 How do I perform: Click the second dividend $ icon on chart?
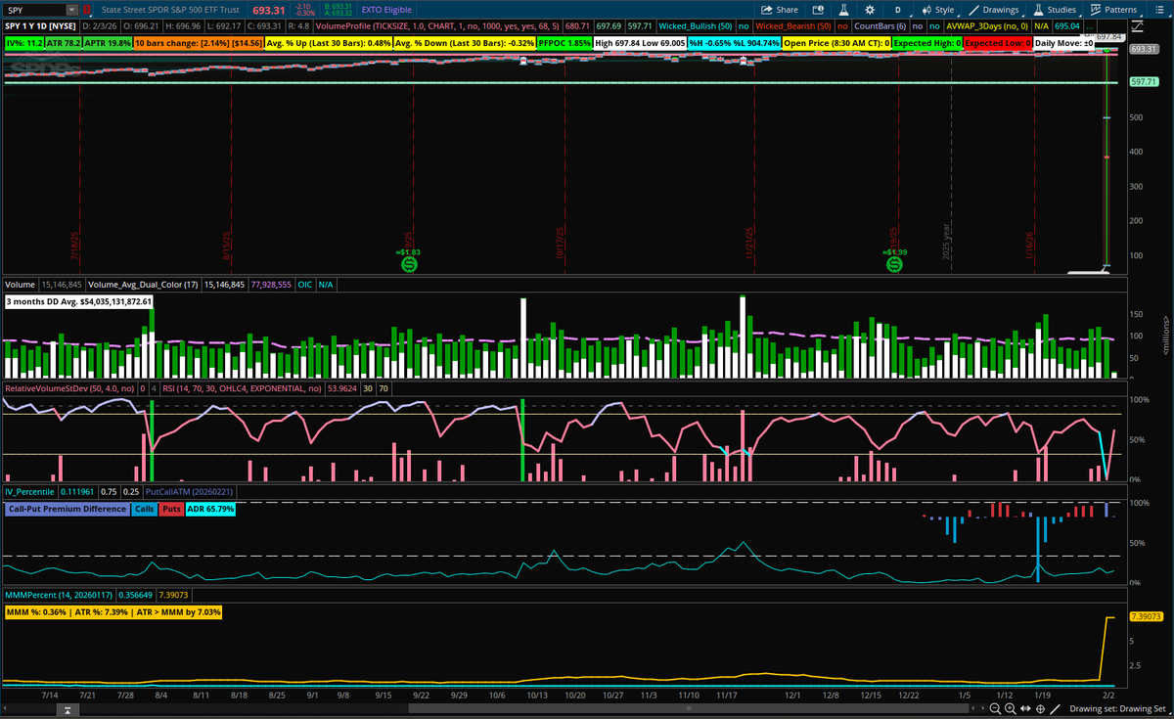pyautogui.click(x=894, y=264)
